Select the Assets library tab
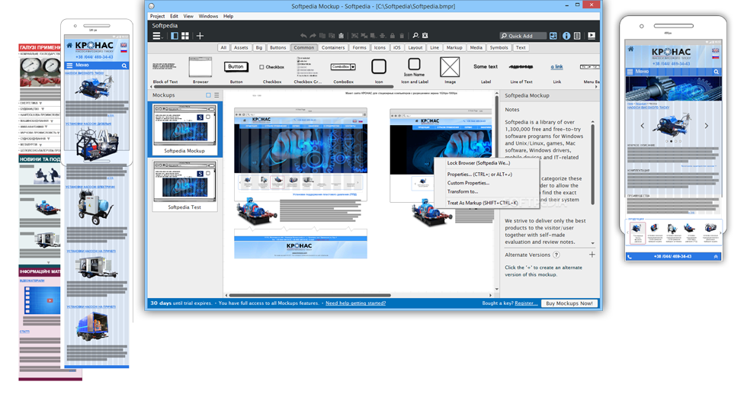Image resolution: width=747 pixels, height=404 pixels. tap(241, 47)
